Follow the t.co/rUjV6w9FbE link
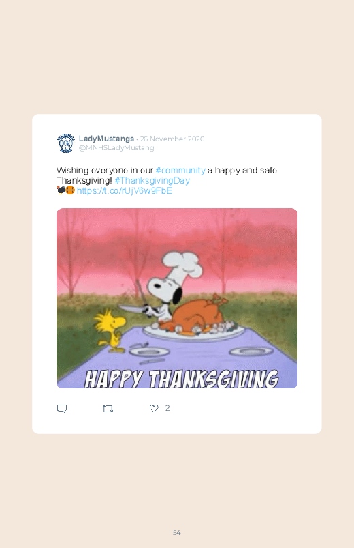 click(125, 191)
